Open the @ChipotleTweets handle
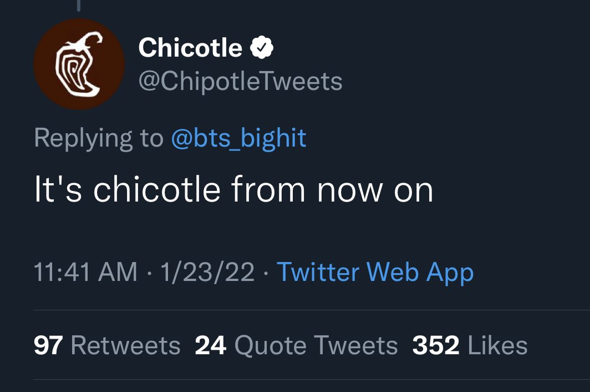 (x=240, y=82)
